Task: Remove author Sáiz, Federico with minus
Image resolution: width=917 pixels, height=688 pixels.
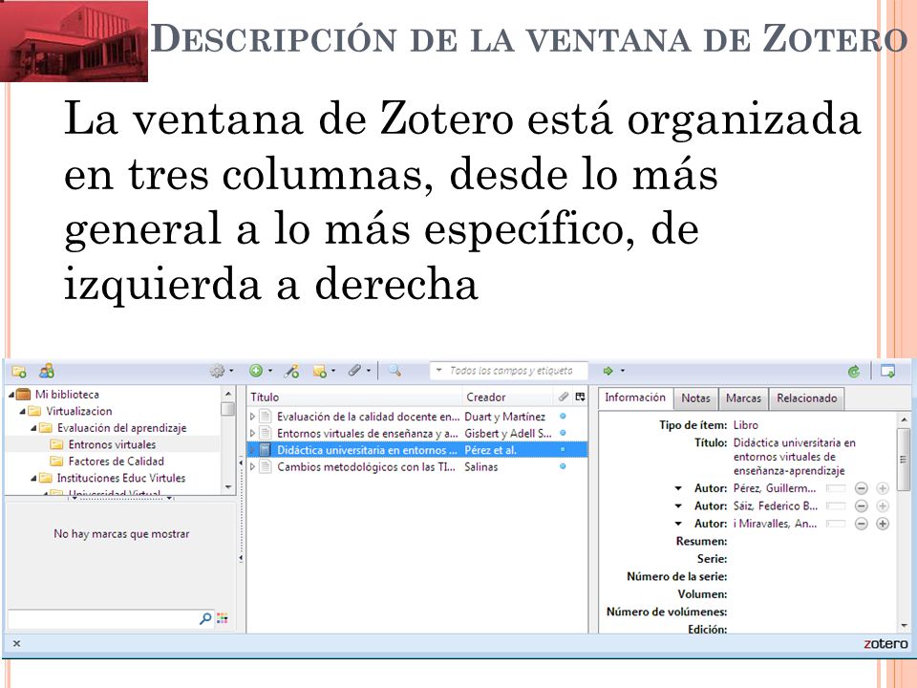Action: click(861, 506)
